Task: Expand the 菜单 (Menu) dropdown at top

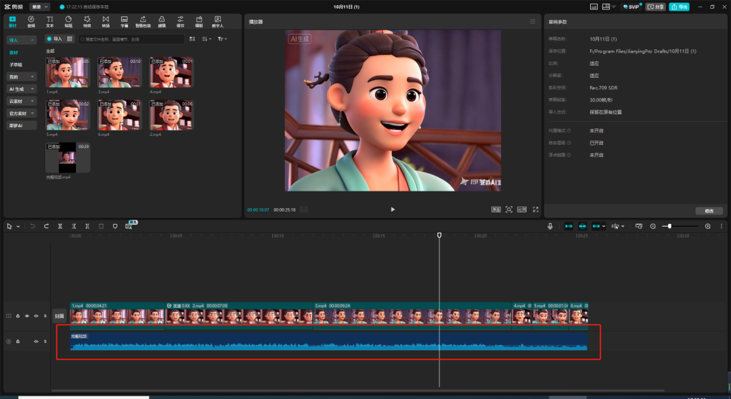Action: [40, 7]
